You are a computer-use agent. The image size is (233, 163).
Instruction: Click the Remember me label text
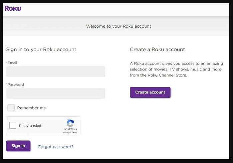click(x=32, y=108)
